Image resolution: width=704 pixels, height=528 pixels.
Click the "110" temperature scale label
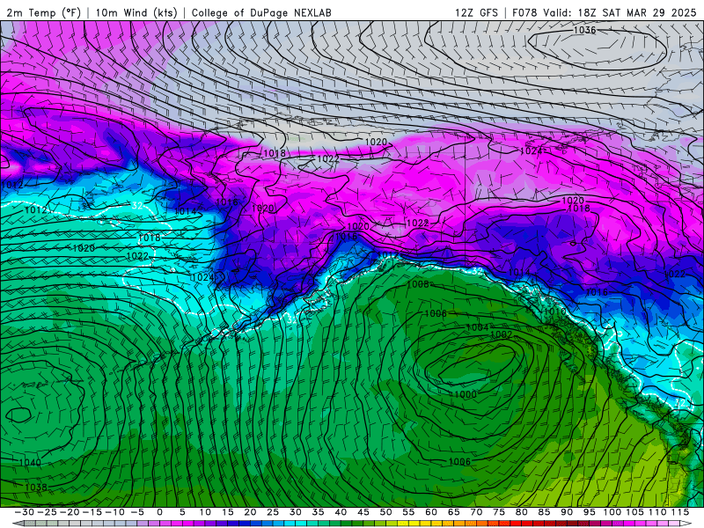click(657, 512)
